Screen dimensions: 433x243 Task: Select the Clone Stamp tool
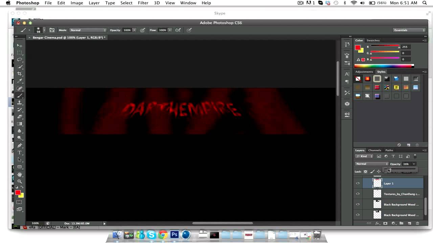(x=20, y=103)
